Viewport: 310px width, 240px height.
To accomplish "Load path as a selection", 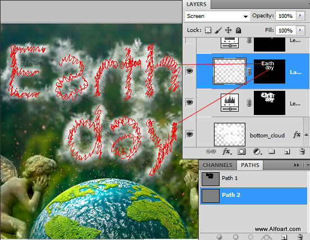I will tap(250, 237).
